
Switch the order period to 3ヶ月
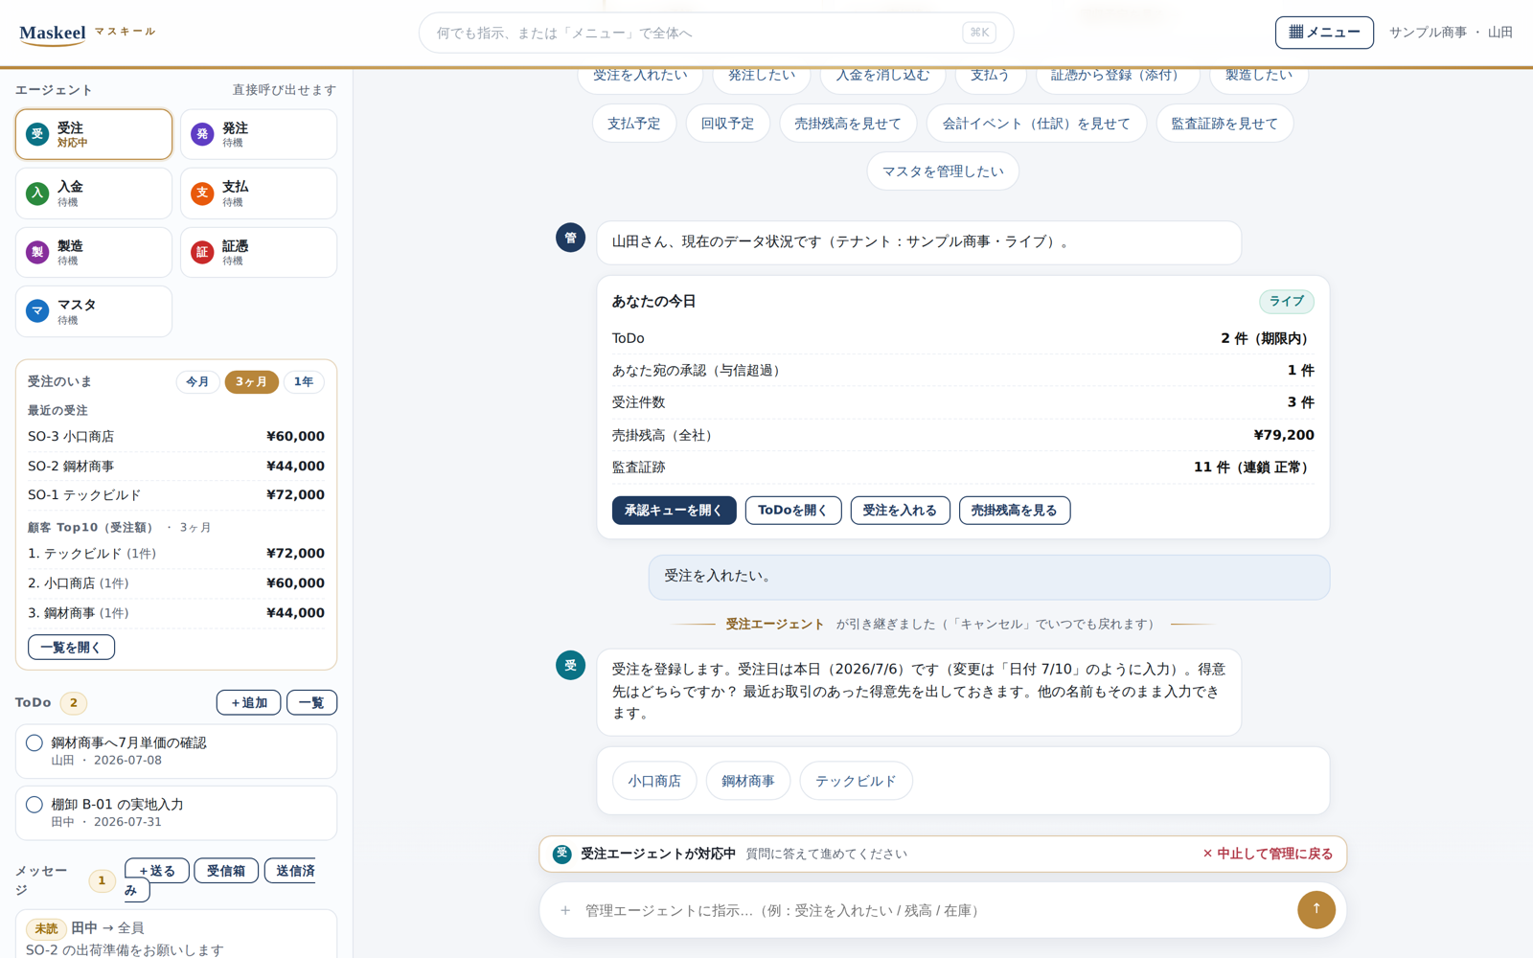(252, 381)
